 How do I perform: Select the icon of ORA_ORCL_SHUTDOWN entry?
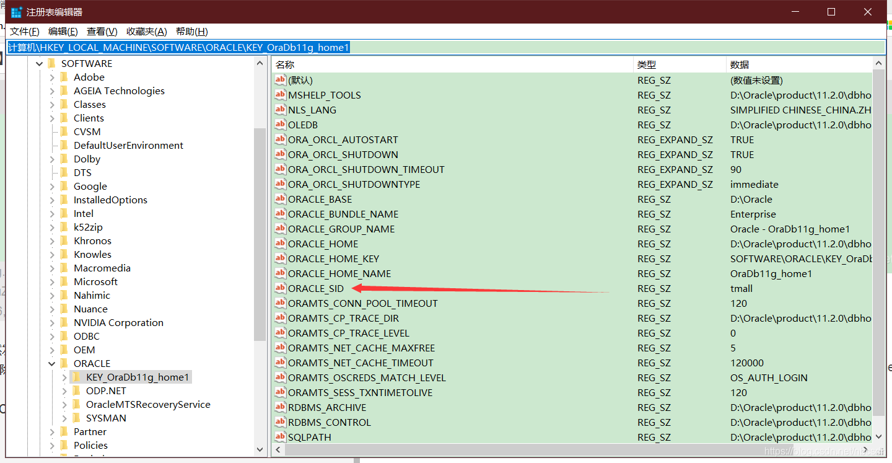(x=281, y=154)
